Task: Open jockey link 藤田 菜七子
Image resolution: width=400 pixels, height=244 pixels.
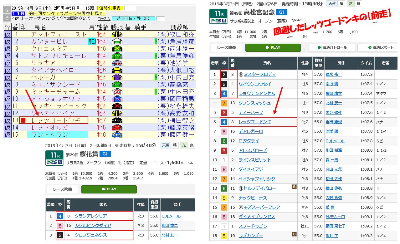Action: coord(336,226)
